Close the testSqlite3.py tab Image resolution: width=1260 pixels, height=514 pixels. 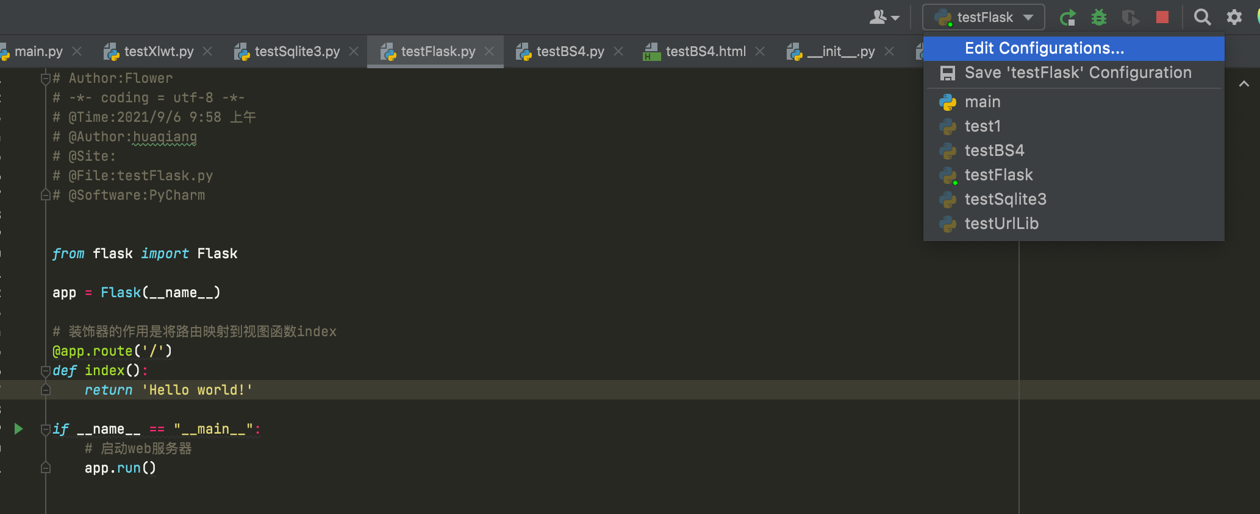point(354,52)
